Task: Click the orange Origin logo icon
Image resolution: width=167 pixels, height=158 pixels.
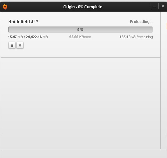Action: pos(5,7)
